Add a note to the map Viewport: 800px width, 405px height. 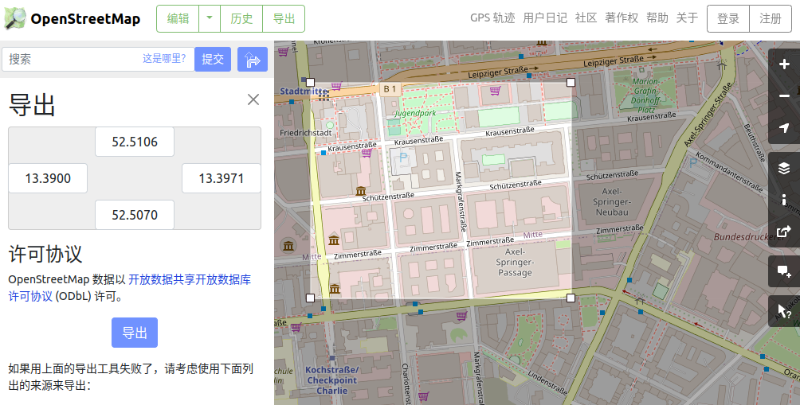coord(784,271)
